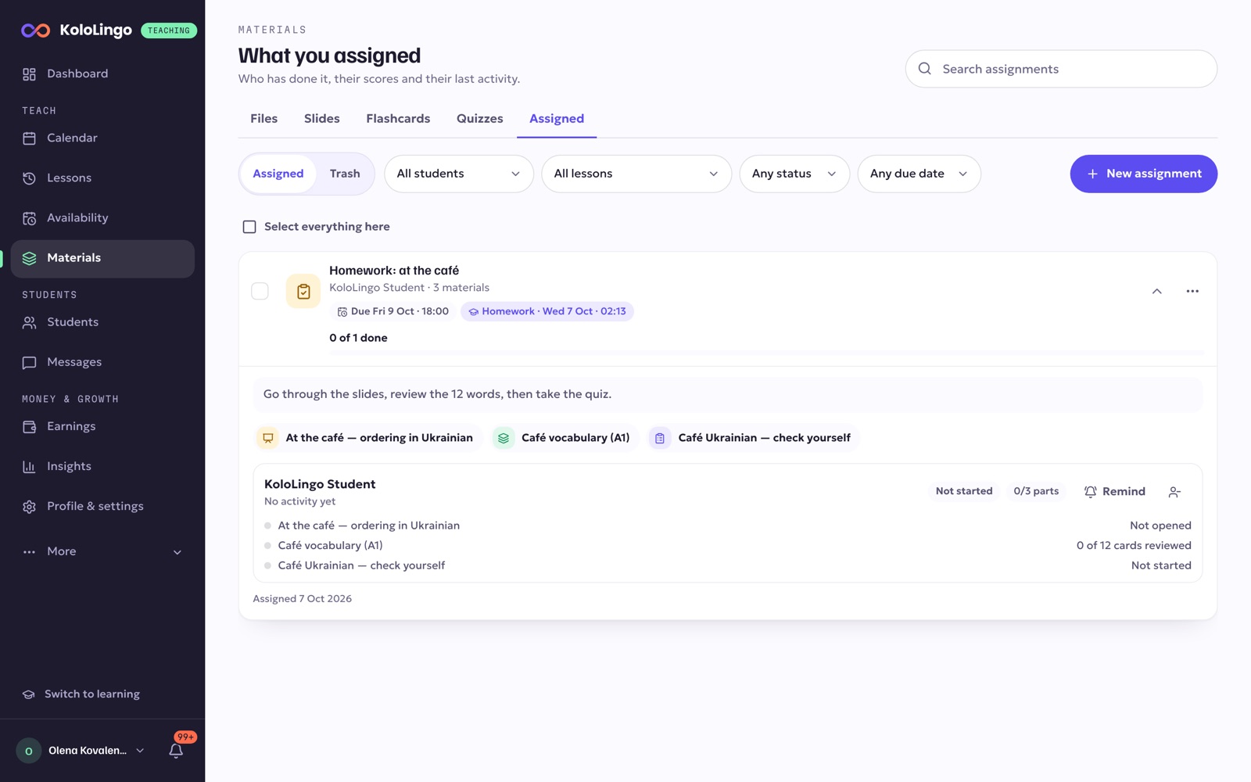Screen dimensions: 1251x782
Task: Open the All lessons dropdown
Action: click(636, 174)
